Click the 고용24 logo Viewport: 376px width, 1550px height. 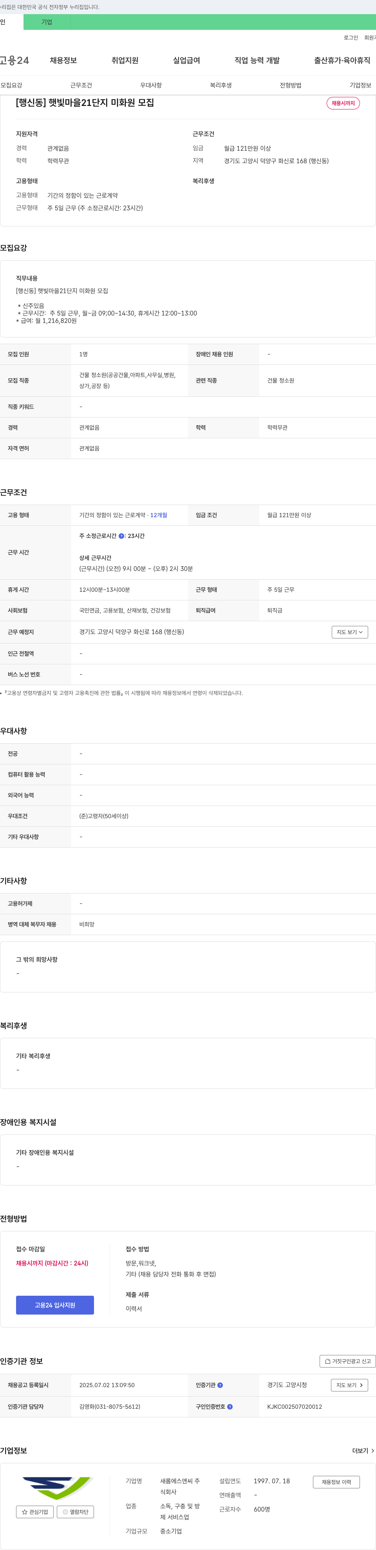pyautogui.click(x=14, y=61)
